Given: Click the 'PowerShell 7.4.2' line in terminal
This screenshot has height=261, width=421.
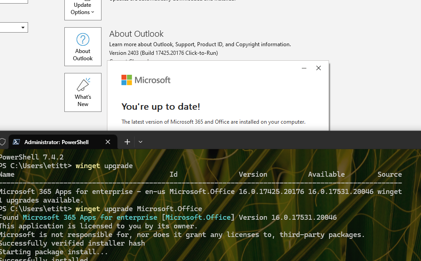Looking at the screenshot, I should 32,157.
